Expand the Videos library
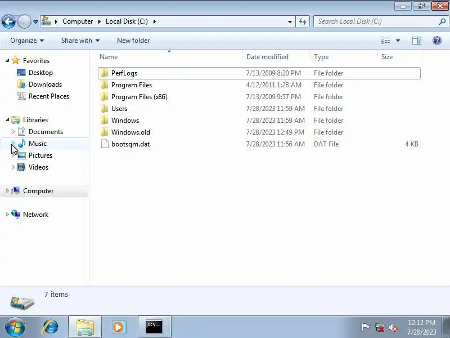Screen dimensions: 450x338 (13, 167)
